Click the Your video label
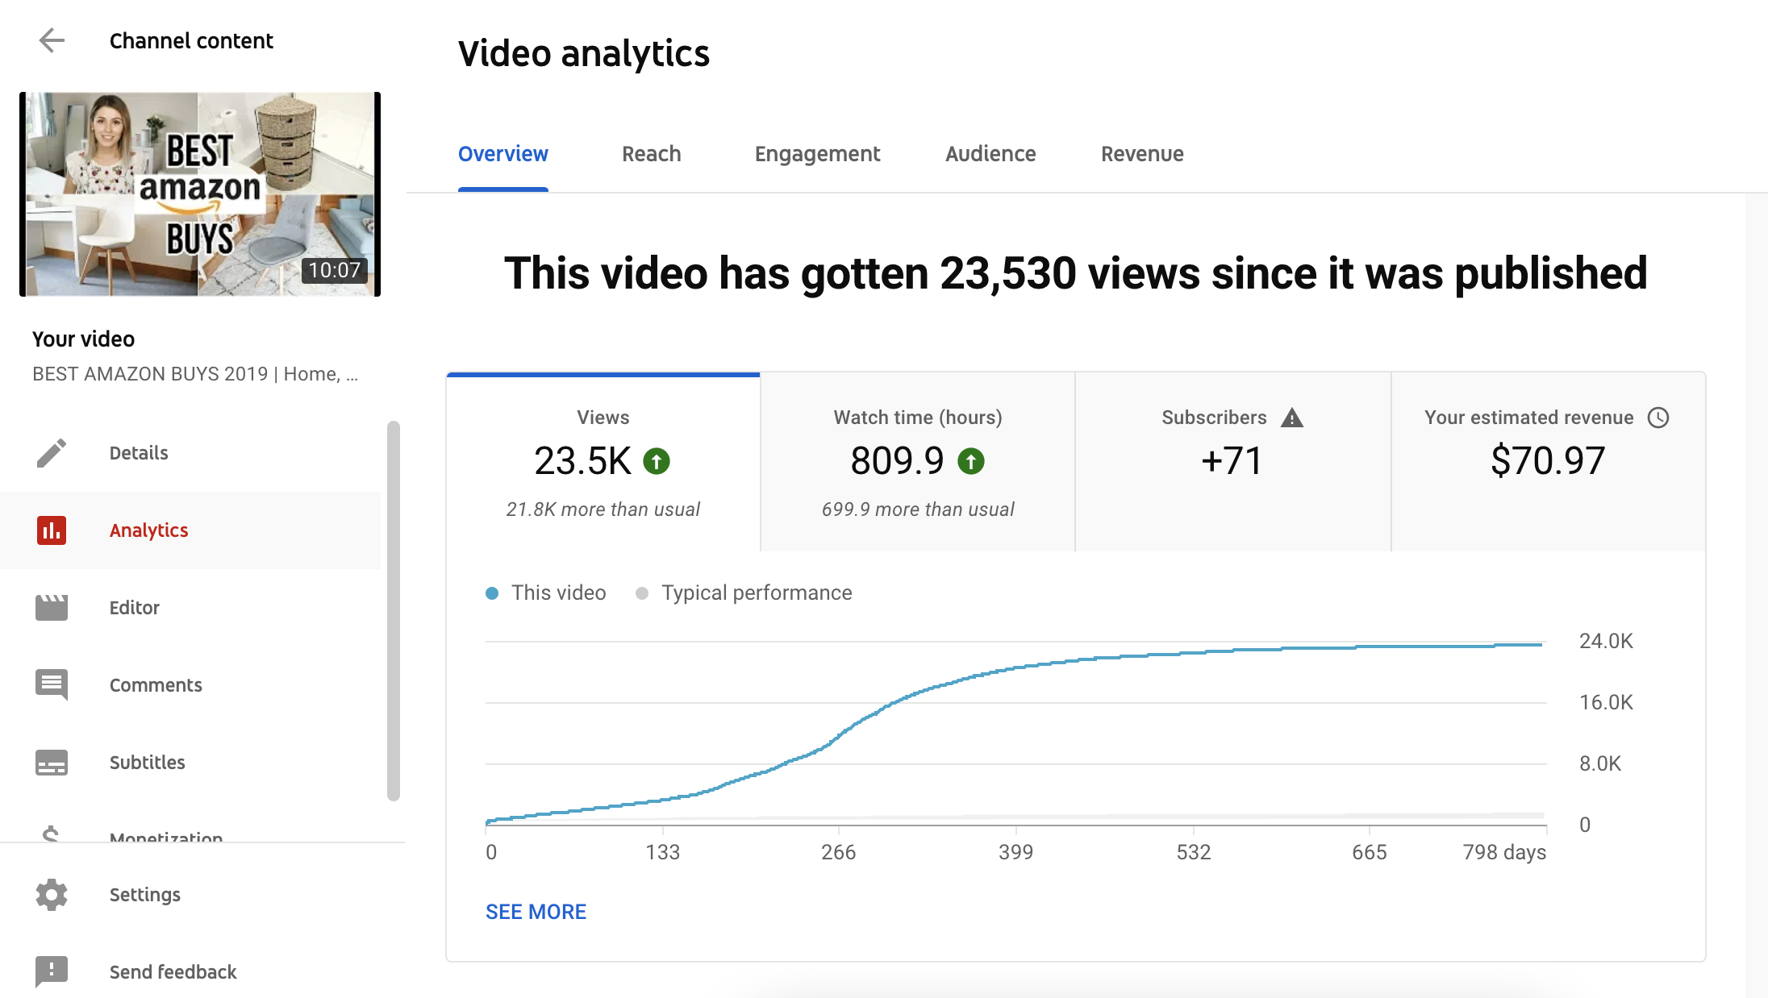 (83, 339)
